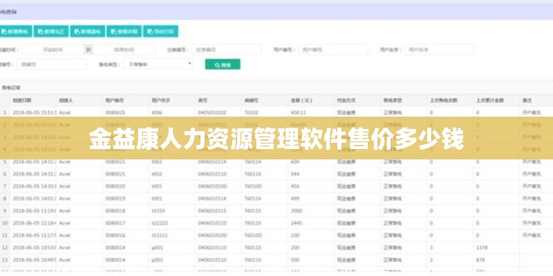Open 查看详细 to view record details
This screenshot has width=553, height=276.
click(x=124, y=31)
